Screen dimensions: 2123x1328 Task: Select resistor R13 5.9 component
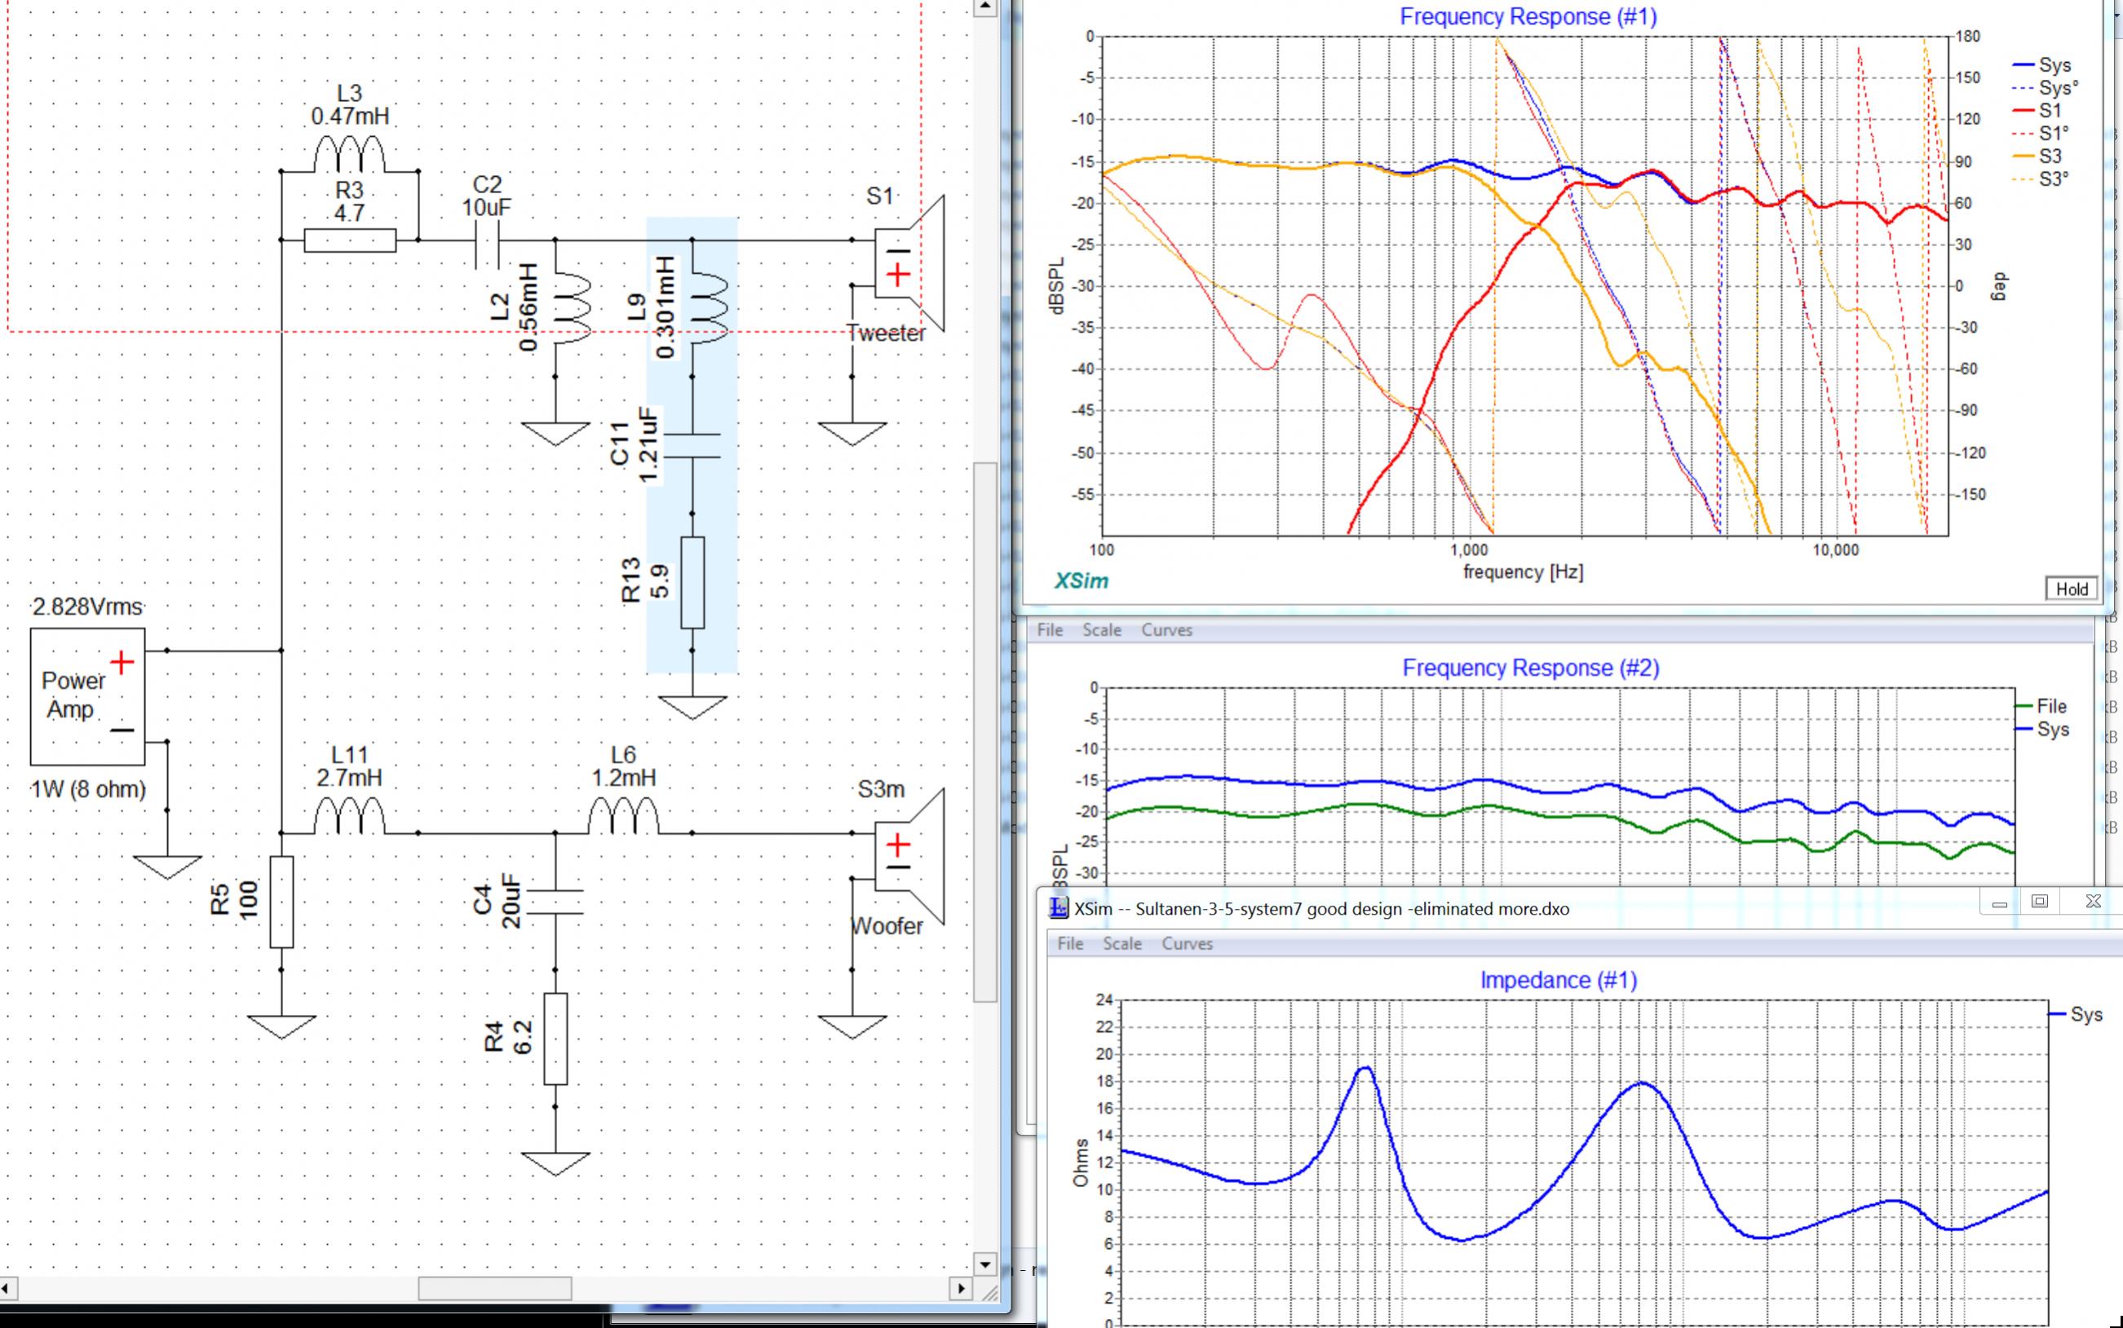[x=692, y=582]
